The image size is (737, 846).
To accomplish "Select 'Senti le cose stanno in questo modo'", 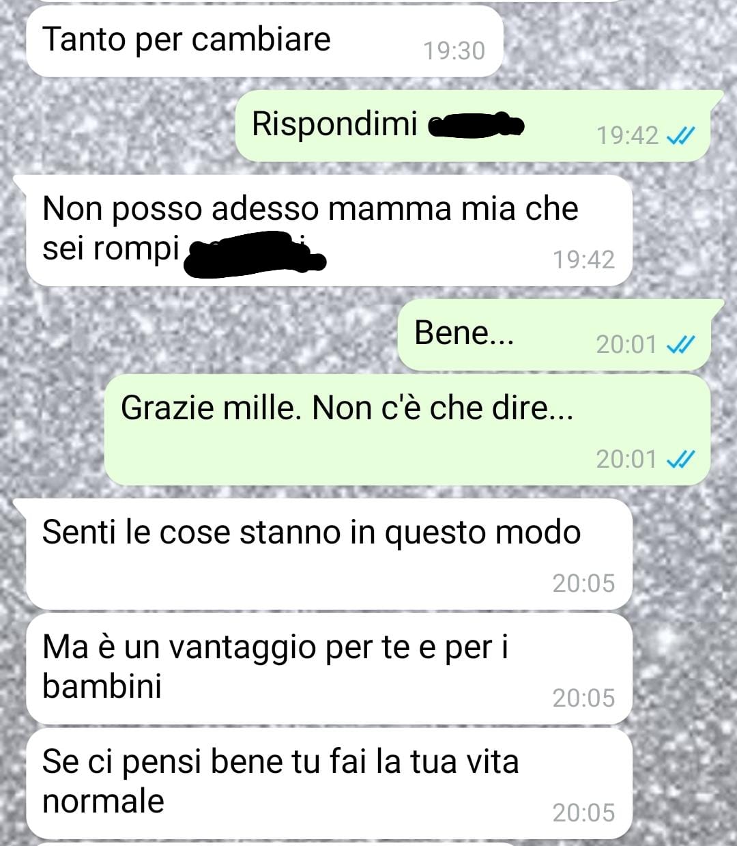I will (329, 554).
